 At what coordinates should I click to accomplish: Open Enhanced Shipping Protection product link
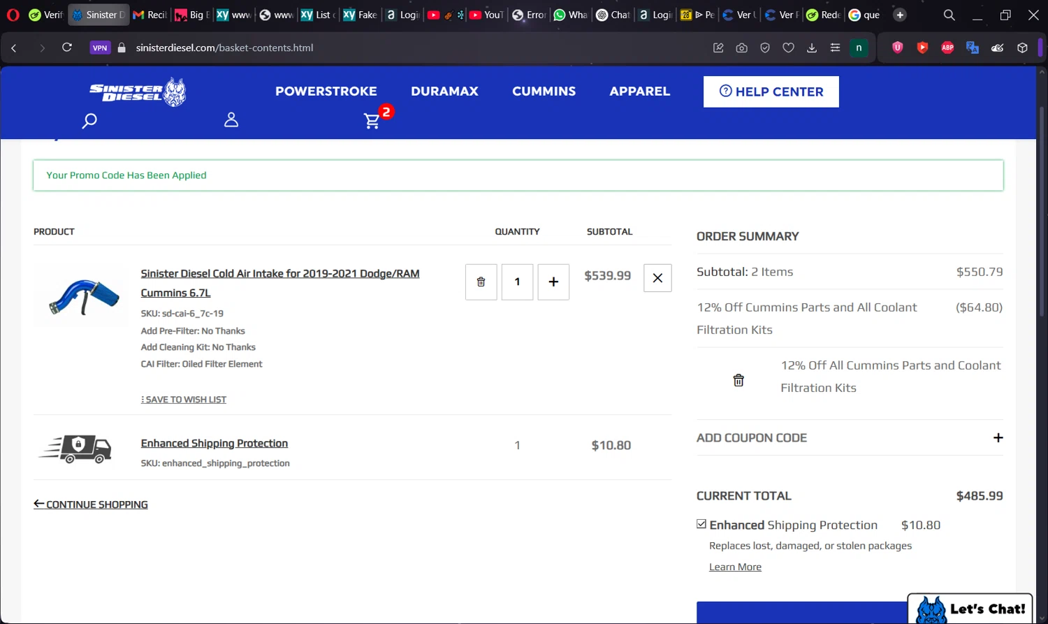point(214,443)
